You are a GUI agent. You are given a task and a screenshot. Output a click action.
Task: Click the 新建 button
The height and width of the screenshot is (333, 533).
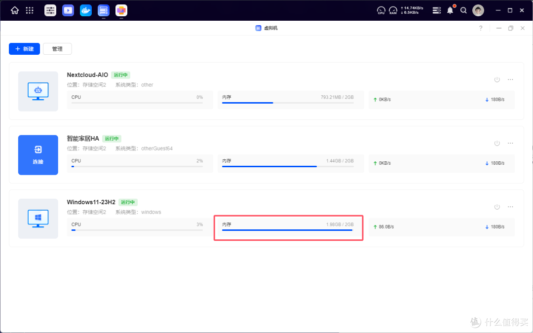[25, 49]
